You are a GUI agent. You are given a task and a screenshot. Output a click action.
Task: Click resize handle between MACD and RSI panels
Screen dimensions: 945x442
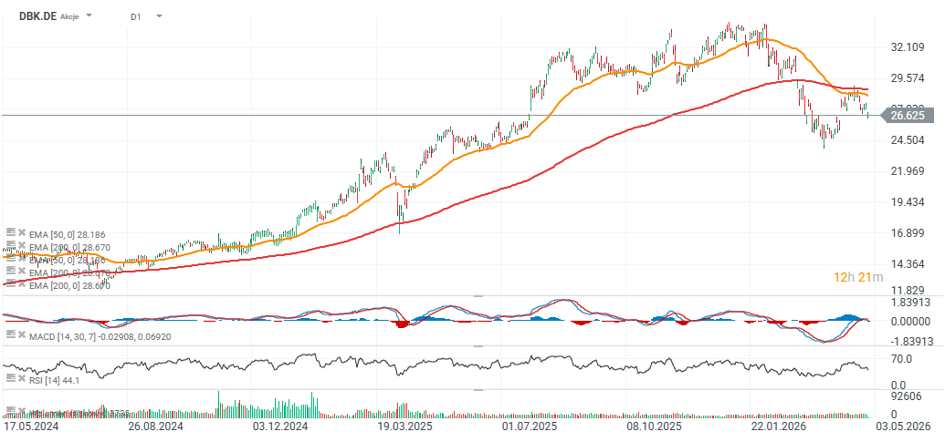click(478, 347)
